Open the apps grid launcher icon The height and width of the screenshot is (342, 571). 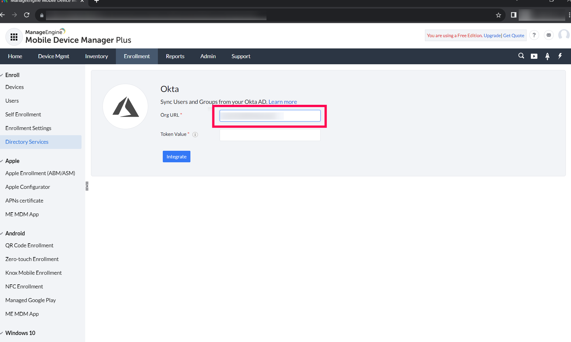point(14,37)
